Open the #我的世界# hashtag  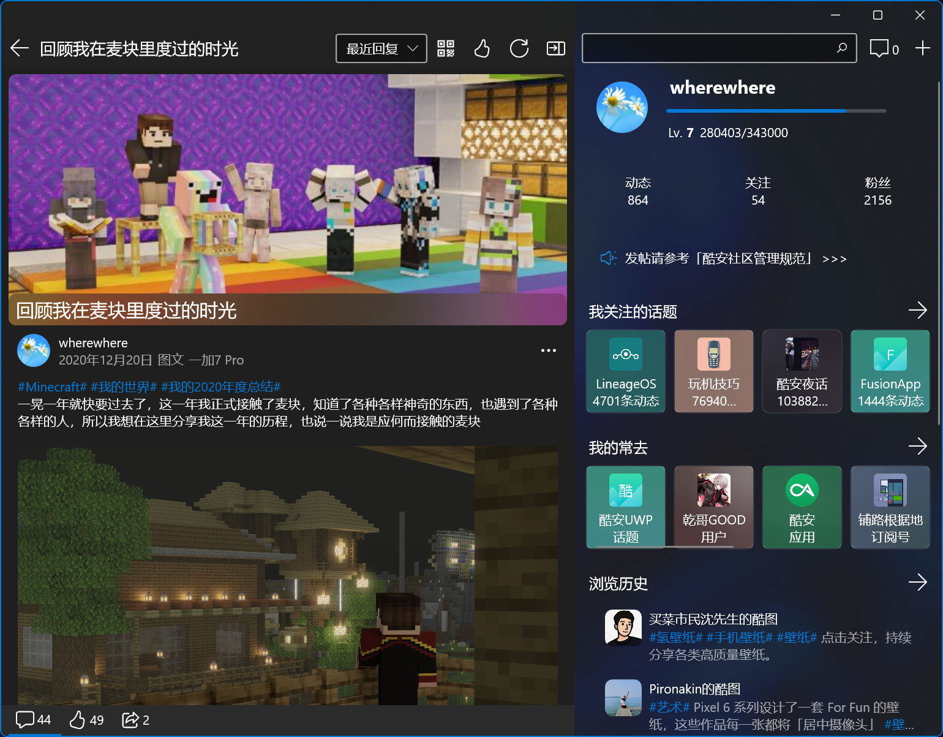coord(124,387)
